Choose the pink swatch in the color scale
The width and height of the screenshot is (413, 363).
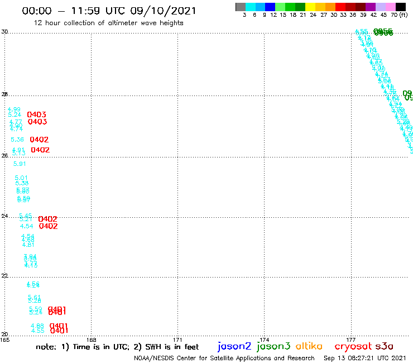391,7
